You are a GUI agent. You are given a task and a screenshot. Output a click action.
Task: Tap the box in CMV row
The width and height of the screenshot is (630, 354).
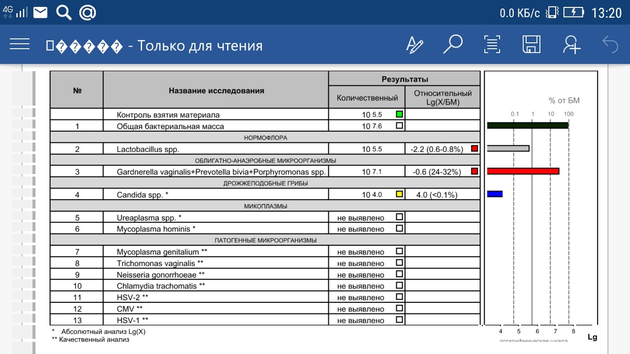point(400,308)
